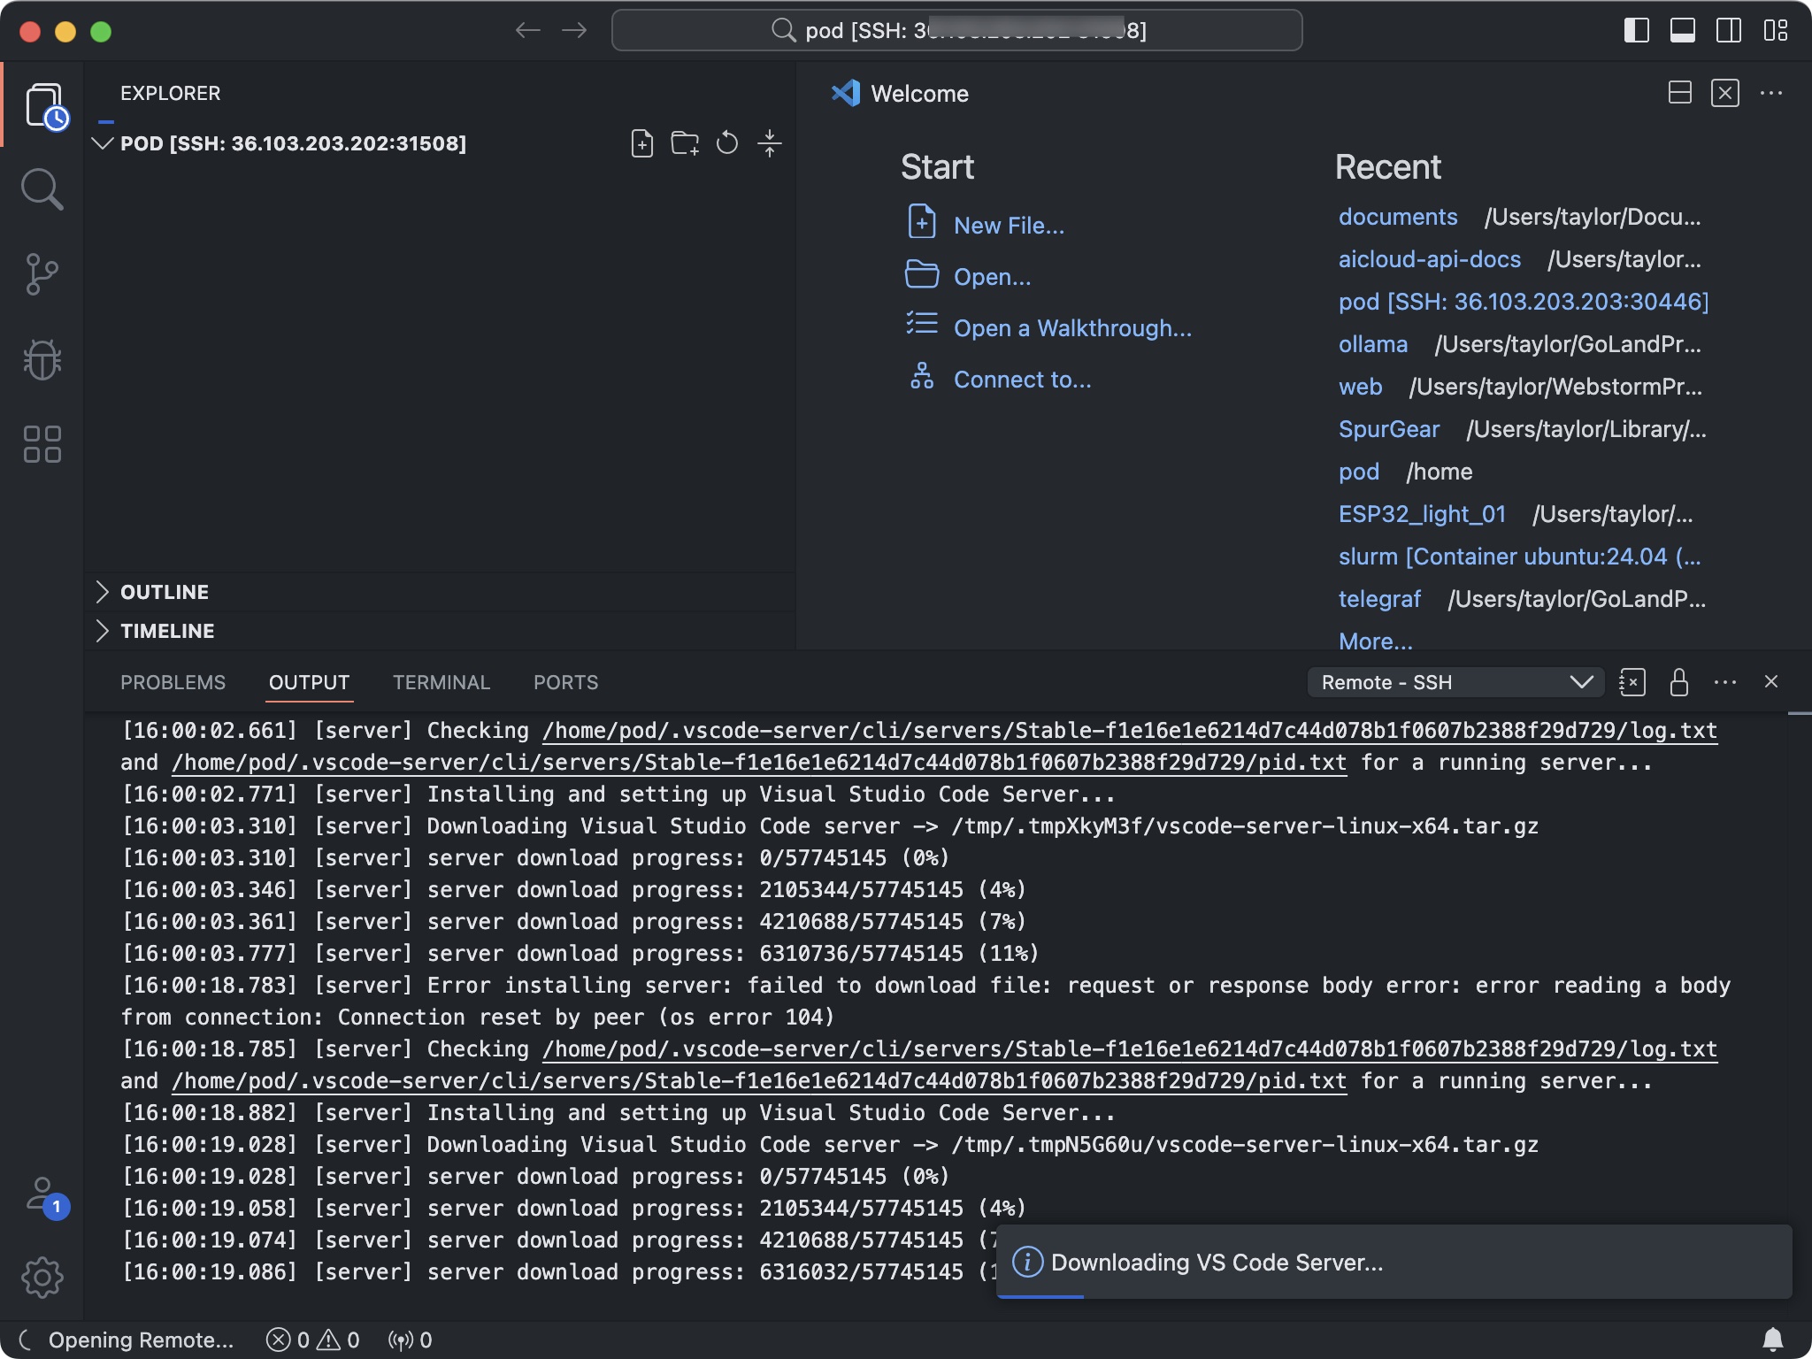Split the Welcome editor
1812x1359 pixels.
(x=1679, y=93)
